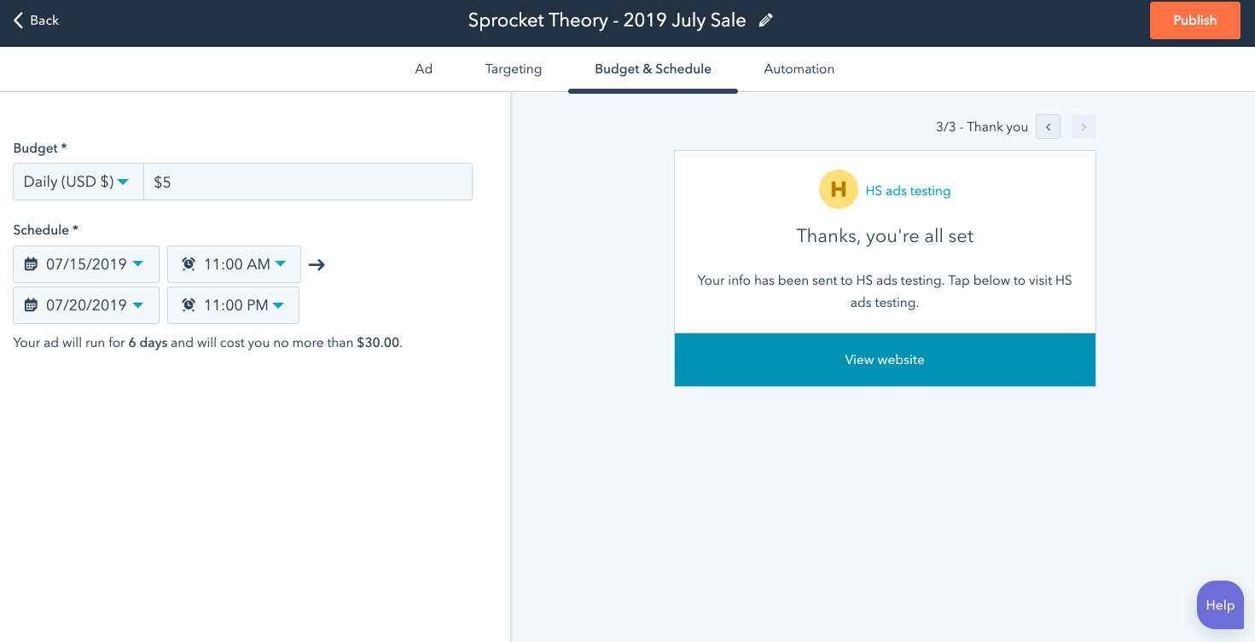This screenshot has height=642, width=1255.
Task: Switch to the Ad tab
Action: coord(424,69)
